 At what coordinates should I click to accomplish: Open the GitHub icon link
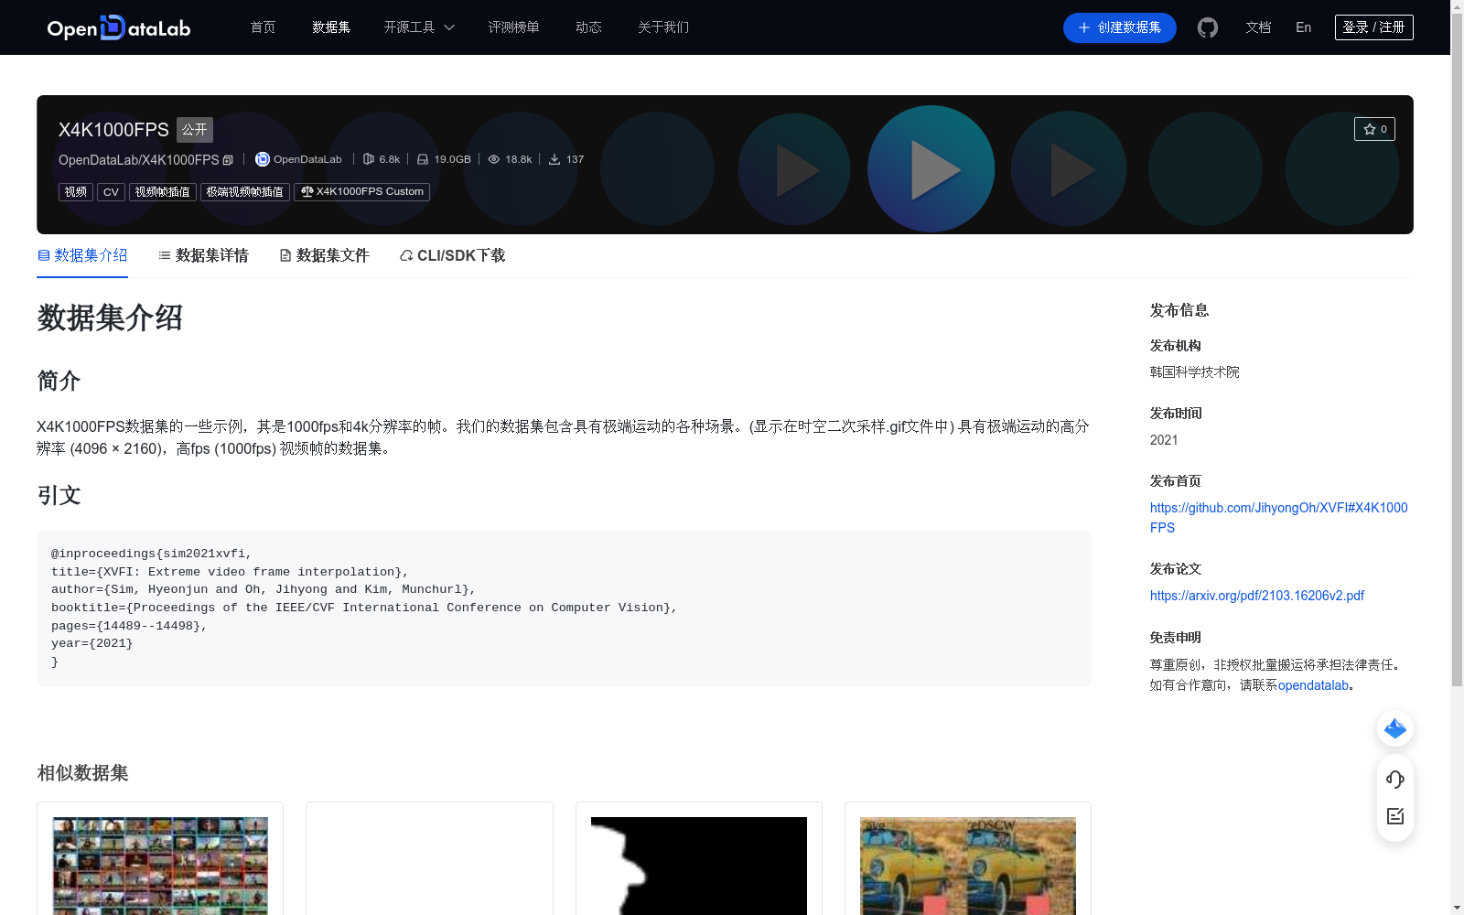[1208, 27]
